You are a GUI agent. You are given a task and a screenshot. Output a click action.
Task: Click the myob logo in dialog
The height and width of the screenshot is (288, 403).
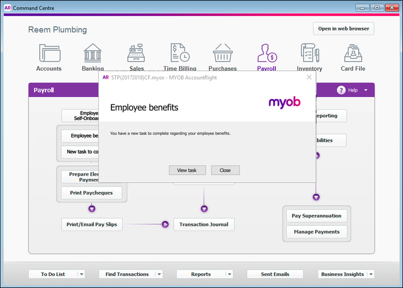pyautogui.click(x=285, y=102)
